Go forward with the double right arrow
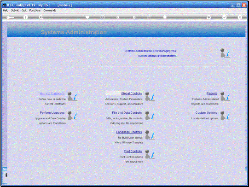 point(134,18)
